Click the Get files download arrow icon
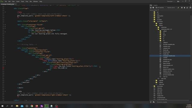This screenshot has width=192, height=108. [x=182, y=7]
